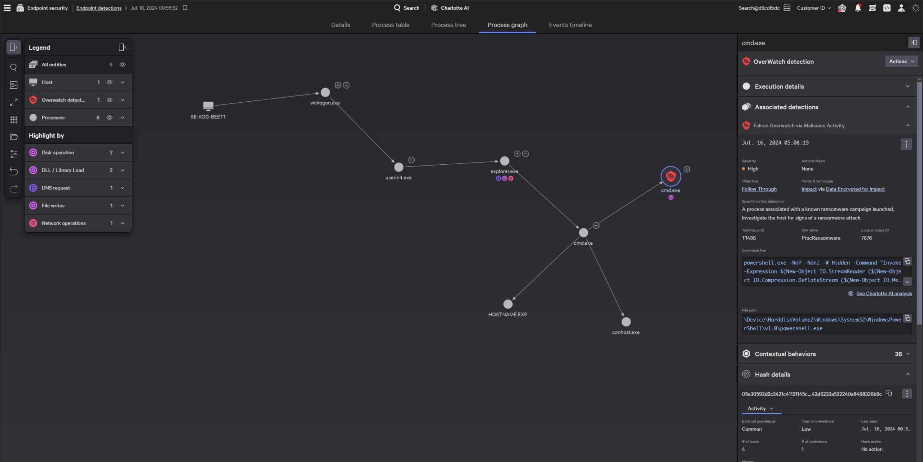Bookmark this detection with the bookmark icon
Viewport: 923px width, 462px height.
(185, 8)
